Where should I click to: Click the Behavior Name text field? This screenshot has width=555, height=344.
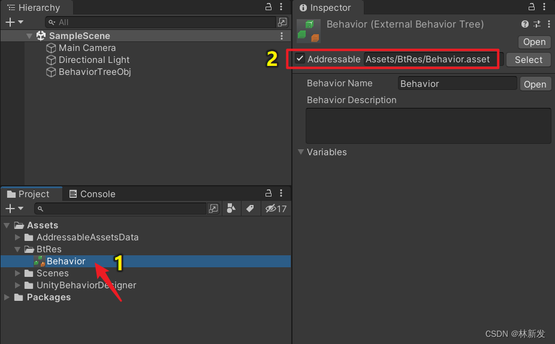[457, 83]
